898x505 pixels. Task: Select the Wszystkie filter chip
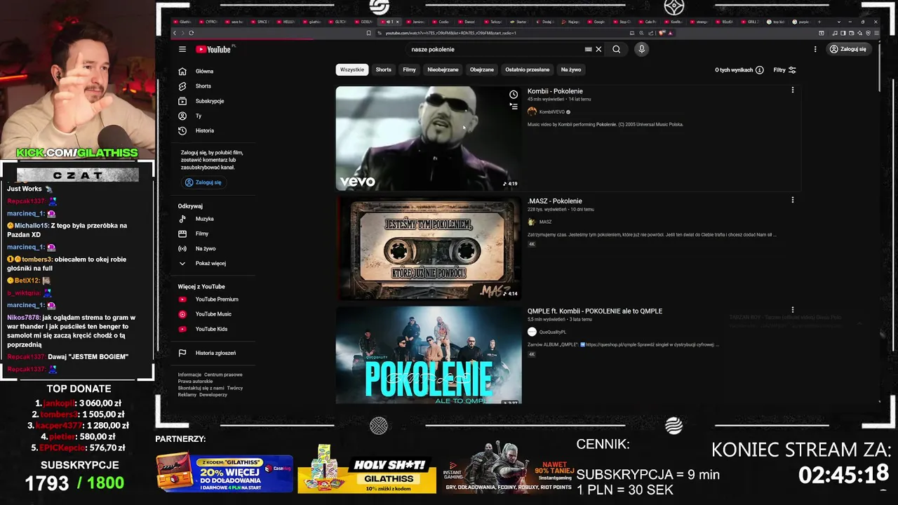[x=352, y=69]
